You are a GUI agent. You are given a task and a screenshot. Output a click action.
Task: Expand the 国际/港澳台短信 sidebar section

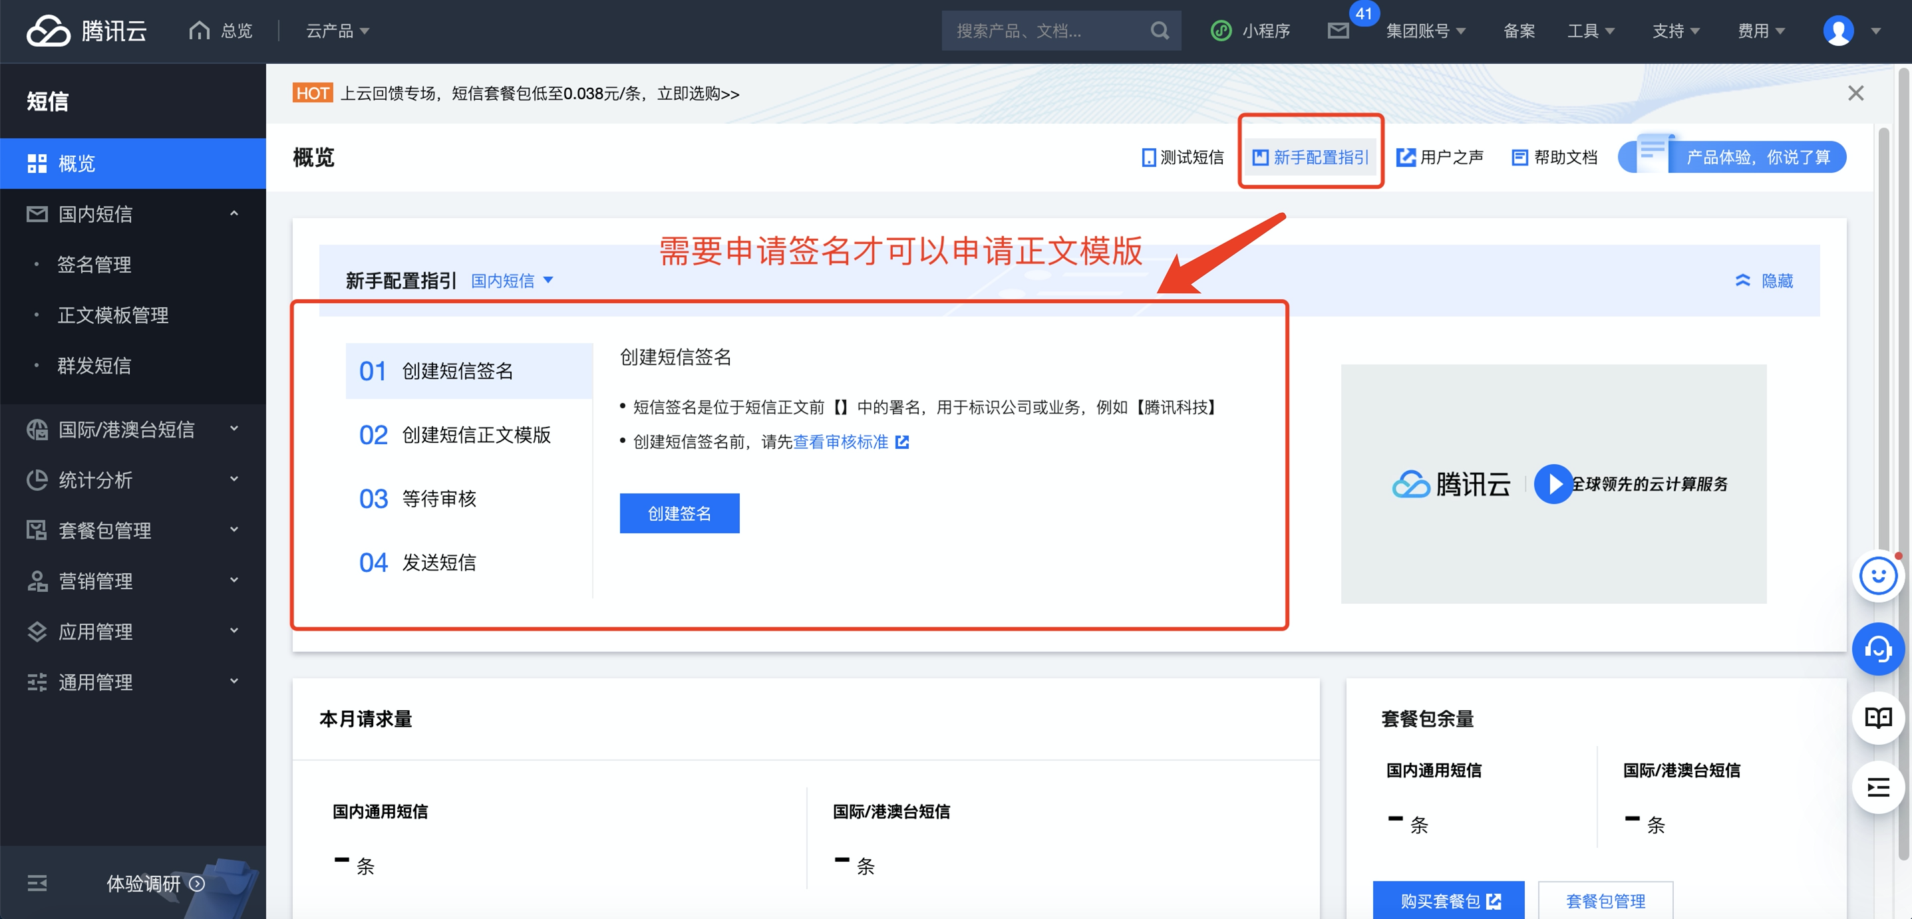(235, 429)
